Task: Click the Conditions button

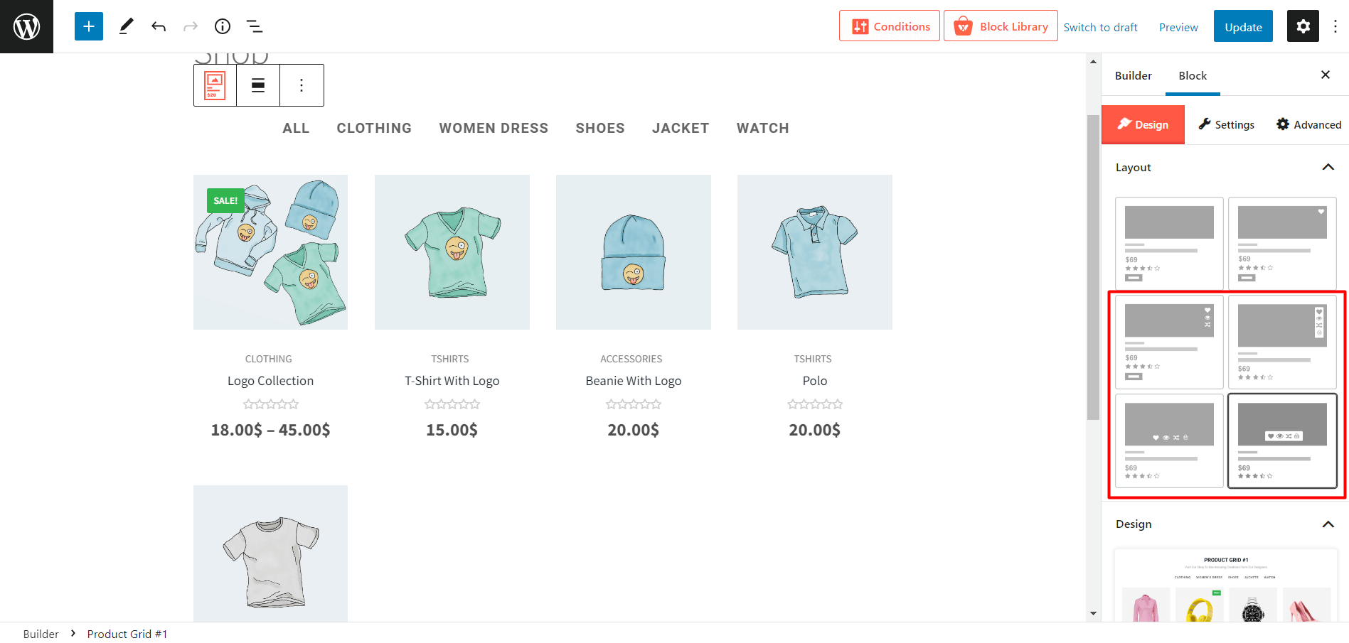Action: pyautogui.click(x=889, y=26)
